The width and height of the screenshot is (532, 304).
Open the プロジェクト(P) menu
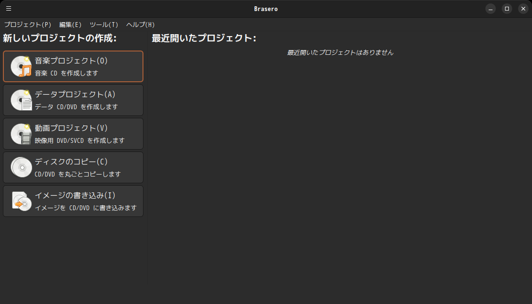point(27,25)
